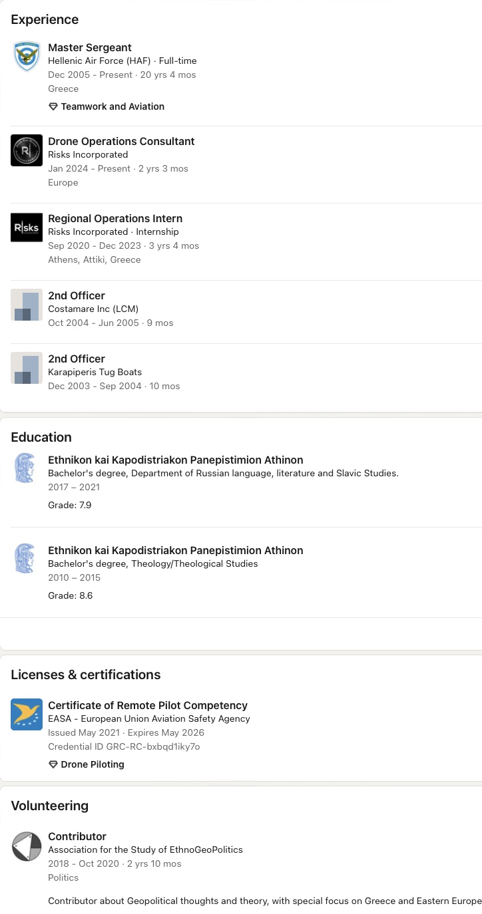Click the EthnoGeoPolitics association logo

coord(27,846)
